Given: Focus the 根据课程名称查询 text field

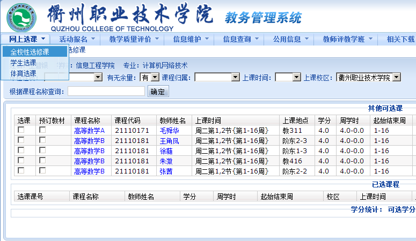Looking at the screenshot, I should click(x=106, y=91).
